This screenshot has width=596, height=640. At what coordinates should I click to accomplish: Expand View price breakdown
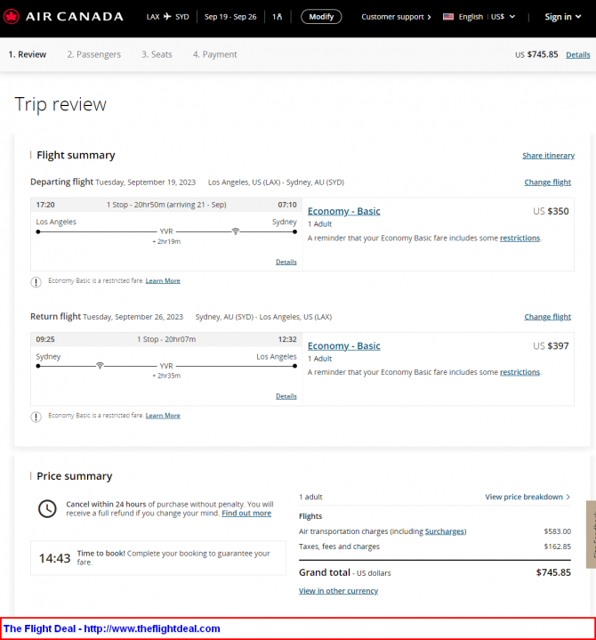point(528,497)
